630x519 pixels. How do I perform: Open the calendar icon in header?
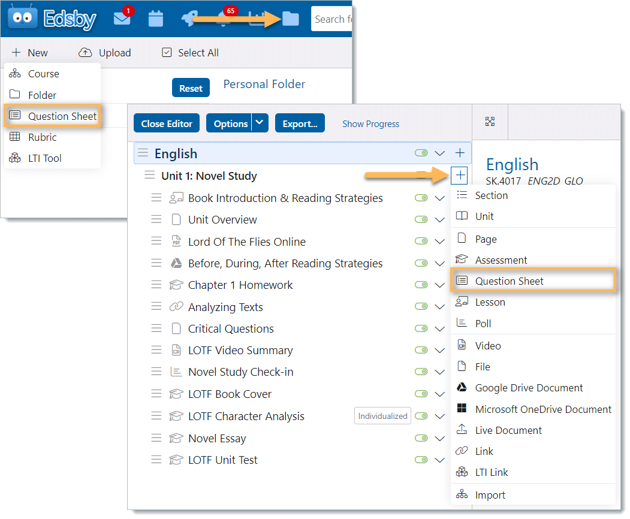[x=156, y=19]
